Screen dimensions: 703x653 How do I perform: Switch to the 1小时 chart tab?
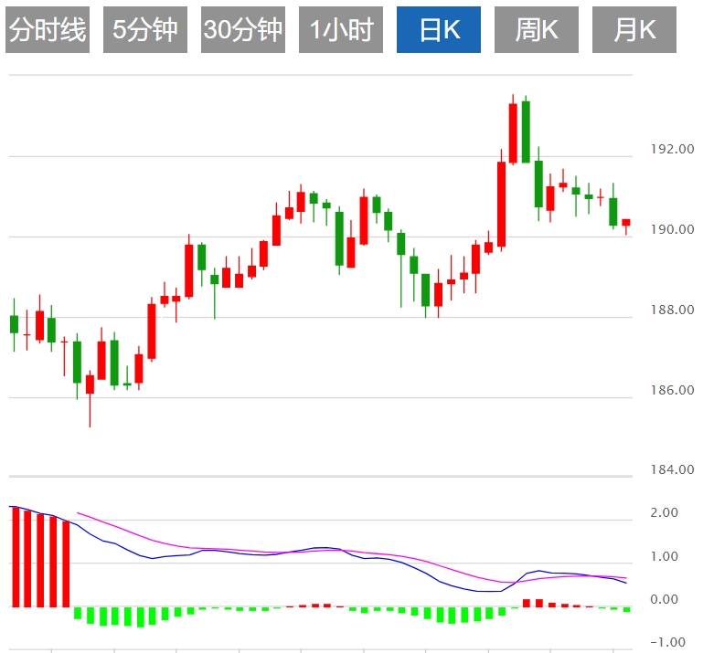[x=341, y=29]
